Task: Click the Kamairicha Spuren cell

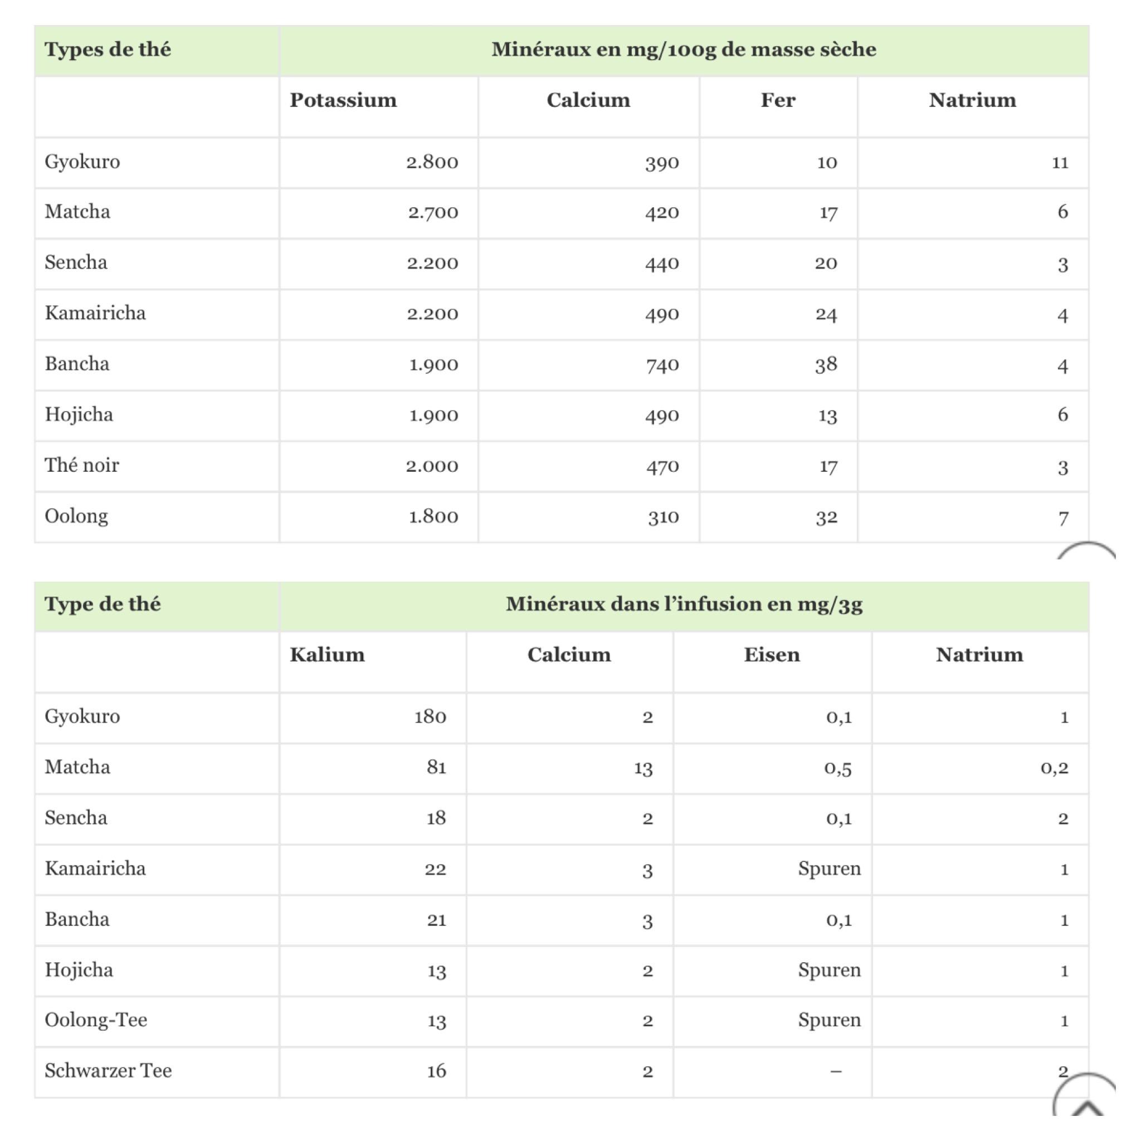Action: [829, 869]
